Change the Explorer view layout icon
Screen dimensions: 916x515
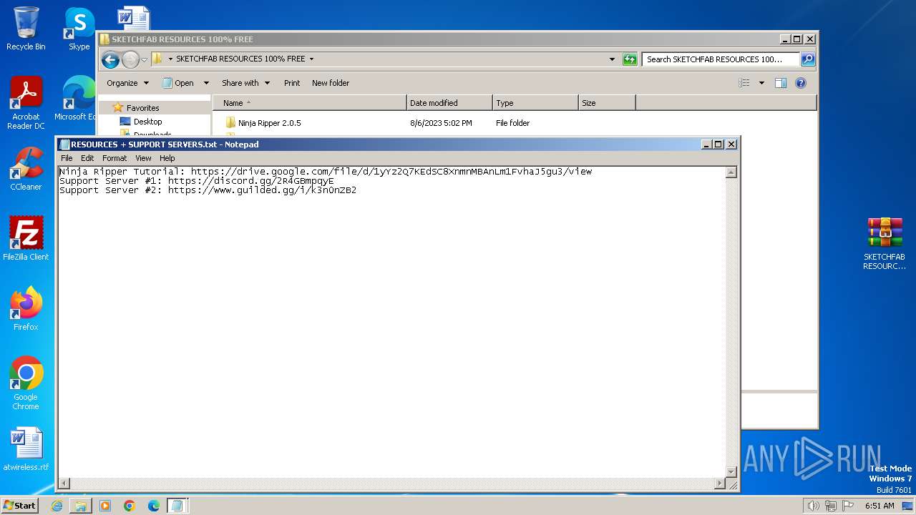coord(744,83)
